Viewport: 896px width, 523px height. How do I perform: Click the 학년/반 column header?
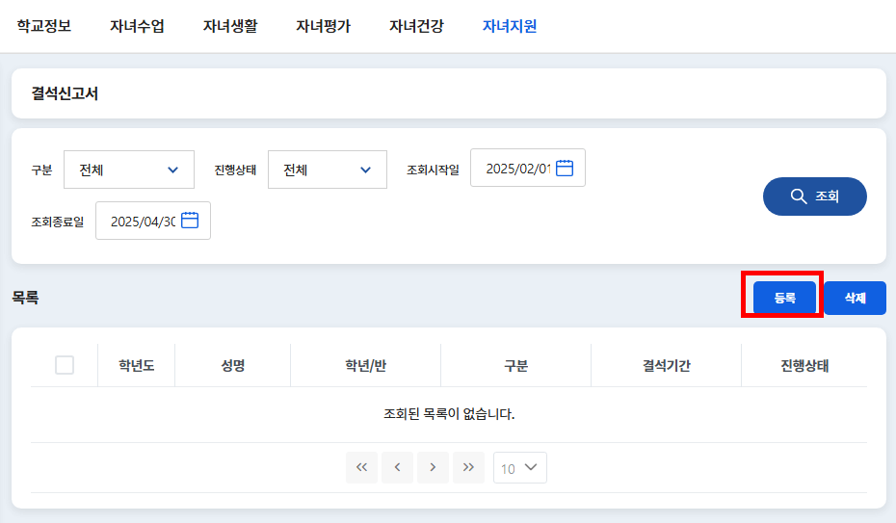point(366,365)
